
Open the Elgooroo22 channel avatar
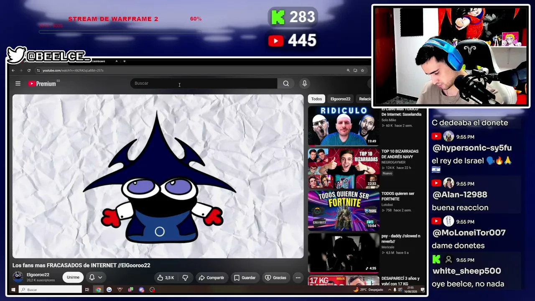pos(18,277)
